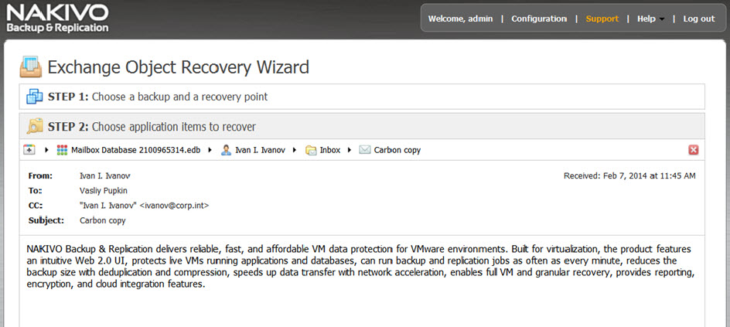This screenshot has width=730, height=327.
Task: Open the Configuration page
Action: click(539, 19)
